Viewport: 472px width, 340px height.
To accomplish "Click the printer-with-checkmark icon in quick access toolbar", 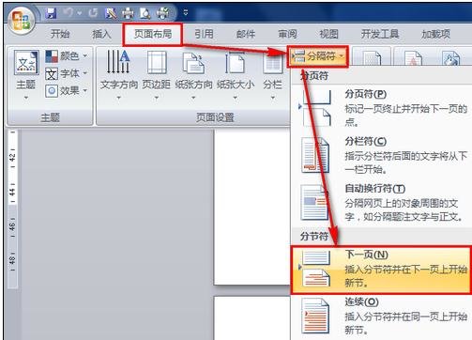I will tap(162, 13).
